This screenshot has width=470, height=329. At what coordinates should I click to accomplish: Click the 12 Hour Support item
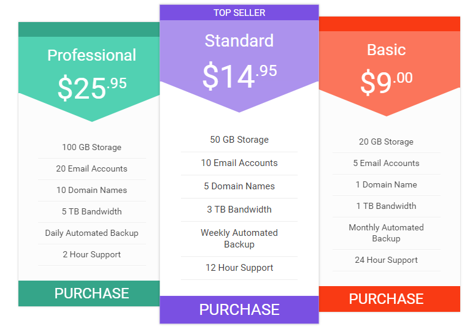(239, 268)
